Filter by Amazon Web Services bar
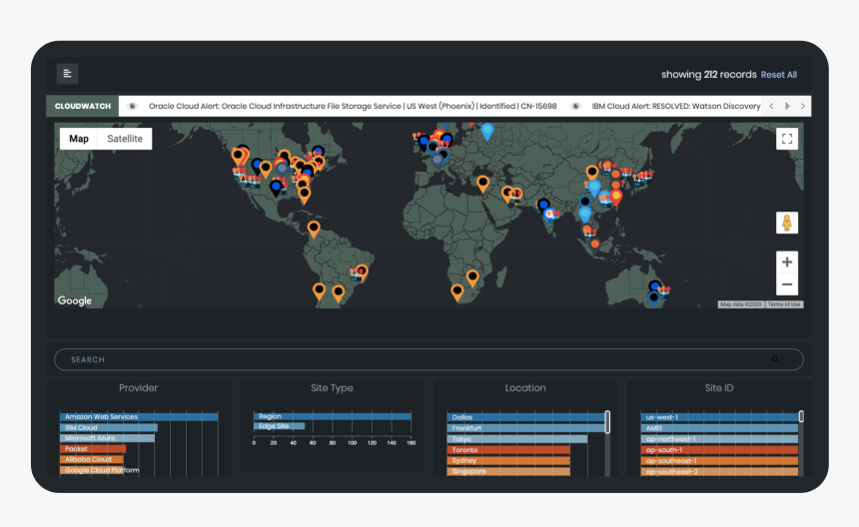The height and width of the screenshot is (527, 859). 139,417
